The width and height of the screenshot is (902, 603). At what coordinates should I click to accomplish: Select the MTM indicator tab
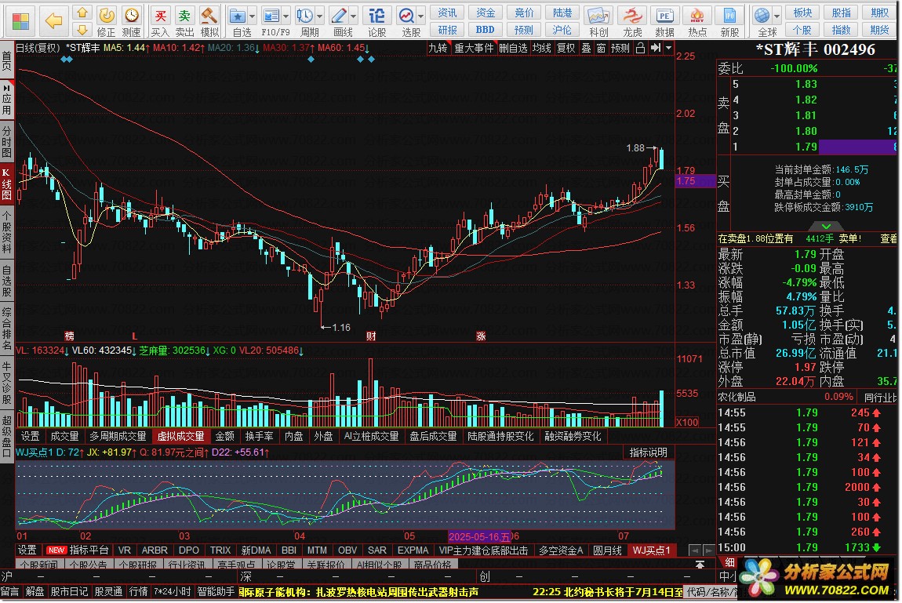317,550
